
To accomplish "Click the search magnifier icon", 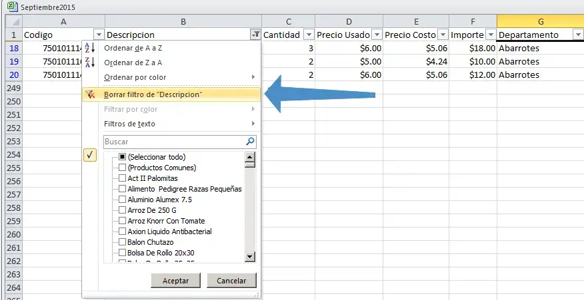I will click(250, 142).
